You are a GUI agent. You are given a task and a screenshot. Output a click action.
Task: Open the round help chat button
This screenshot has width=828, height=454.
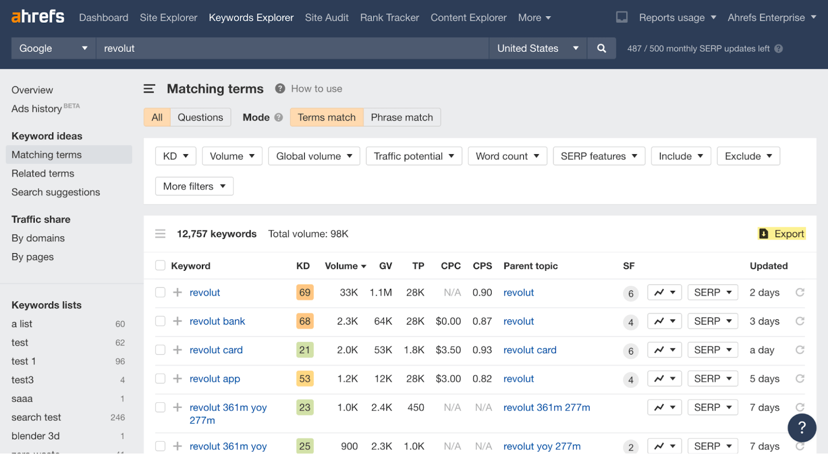802,428
